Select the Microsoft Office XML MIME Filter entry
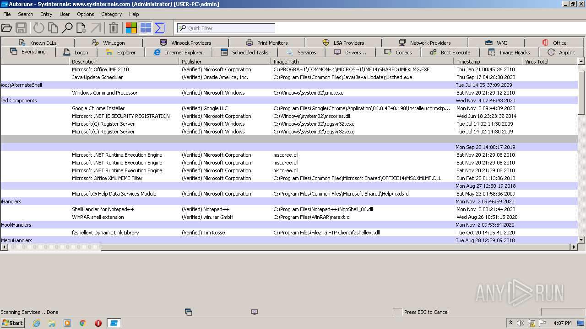This screenshot has height=329, width=586. (x=289, y=178)
